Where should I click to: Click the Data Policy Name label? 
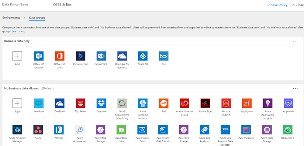[15, 5]
